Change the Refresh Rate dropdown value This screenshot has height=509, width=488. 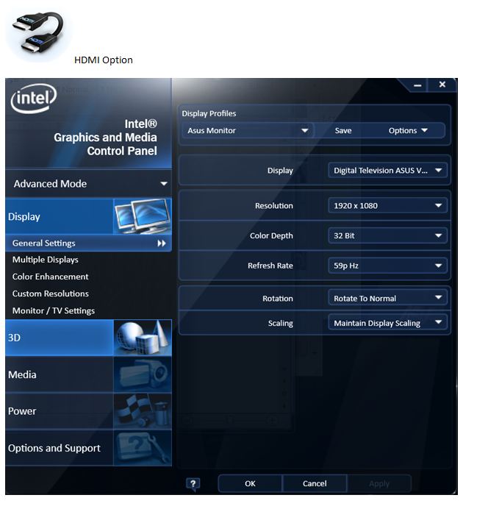(387, 266)
